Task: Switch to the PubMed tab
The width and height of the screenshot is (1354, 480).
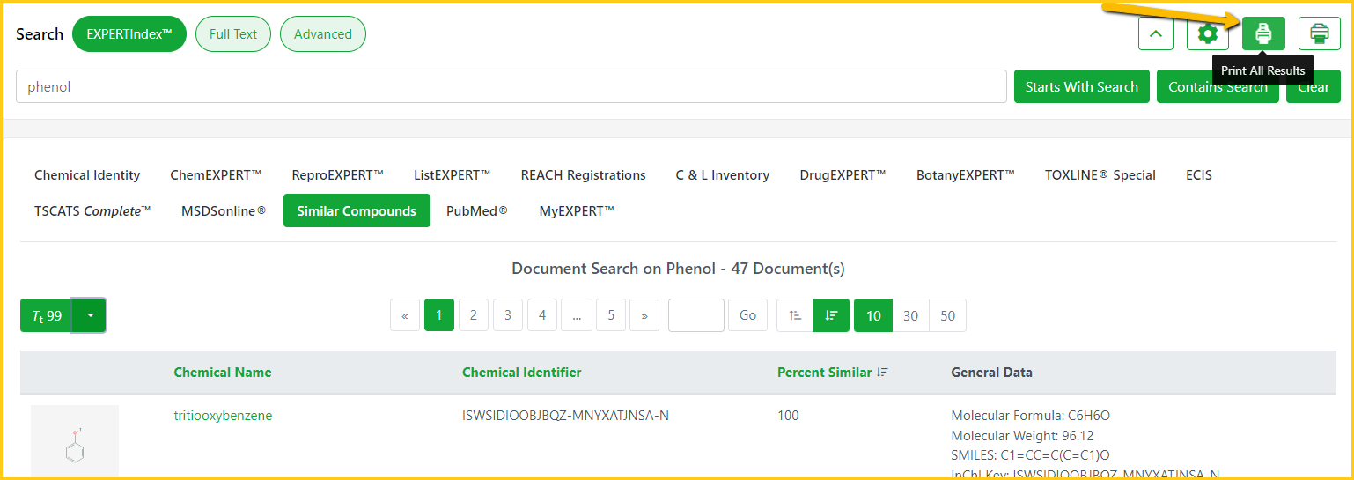Action: coord(476,211)
